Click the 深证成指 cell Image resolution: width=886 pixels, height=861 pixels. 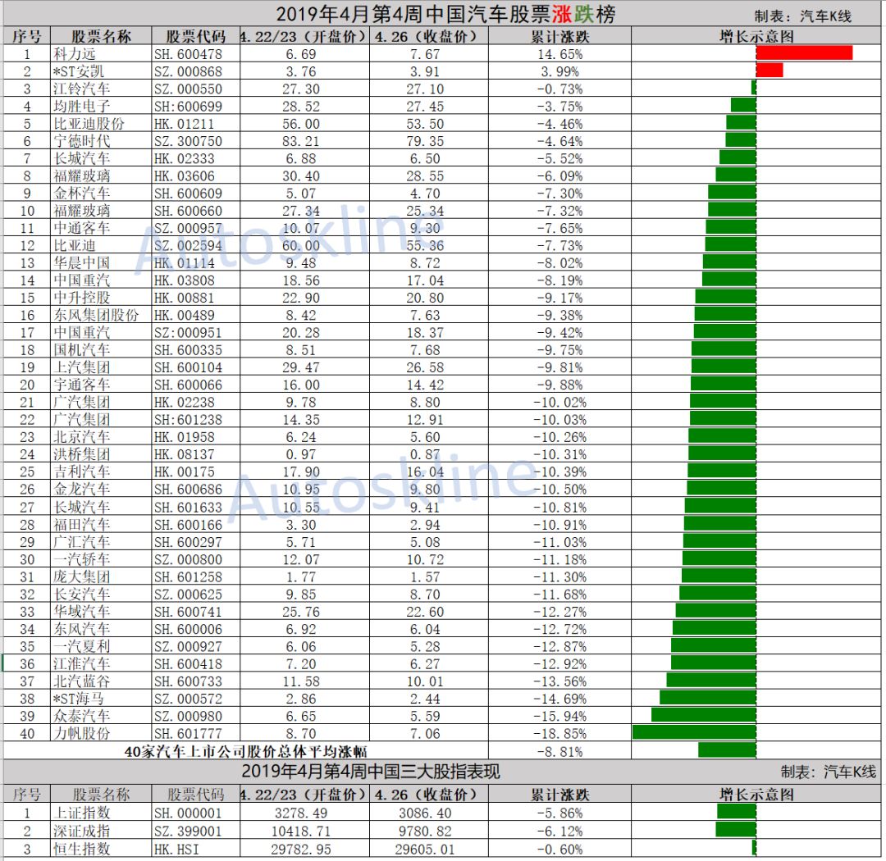[x=101, y=831]
